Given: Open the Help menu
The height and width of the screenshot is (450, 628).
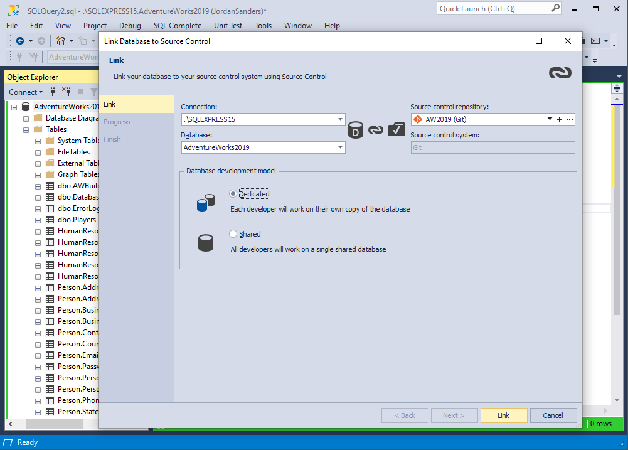Looking at the screenshot, I should (x=332, y=26).
